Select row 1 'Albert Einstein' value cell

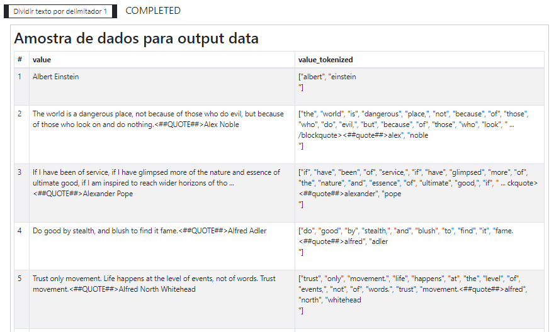coord(162,86)
